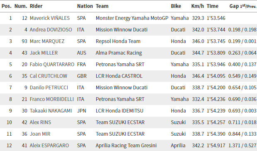Click the Km/h column header
This screenshot has width=257, height=151.
198,6
